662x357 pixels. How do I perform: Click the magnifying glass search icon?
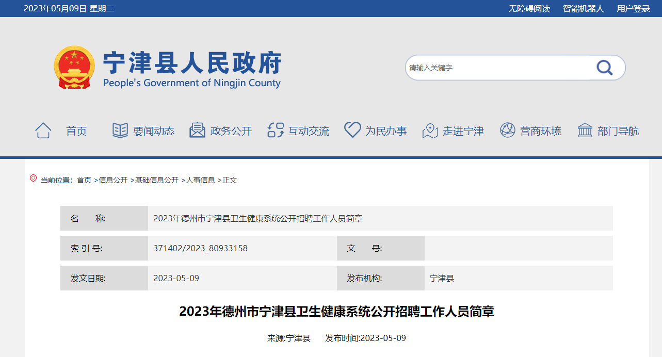point(604,68)
